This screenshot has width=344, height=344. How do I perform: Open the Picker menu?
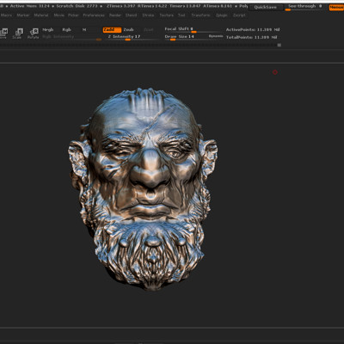tap(73, 15)
